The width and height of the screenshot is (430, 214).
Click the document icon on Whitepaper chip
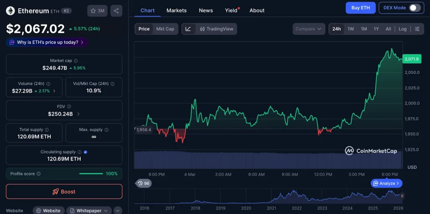[x=72, y=211]
